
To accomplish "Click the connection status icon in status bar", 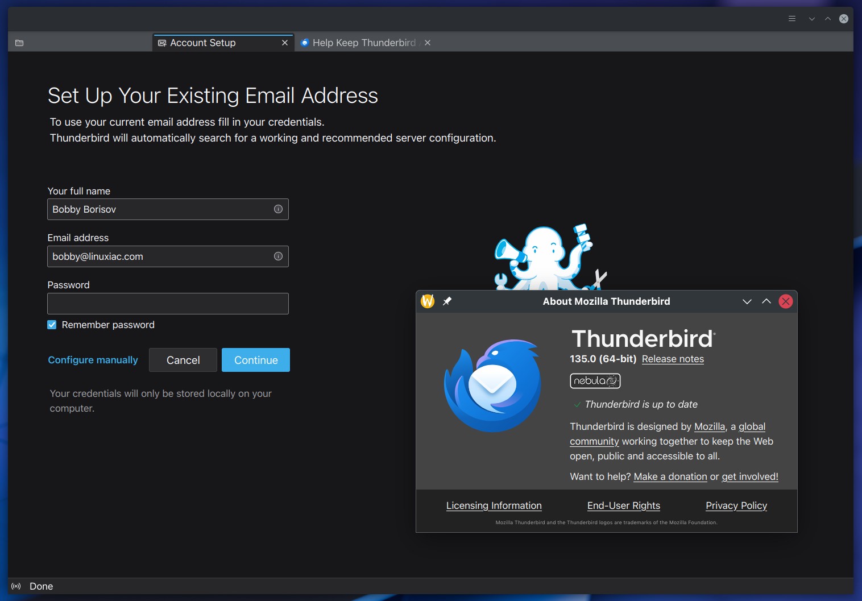I will pos(16,586).
